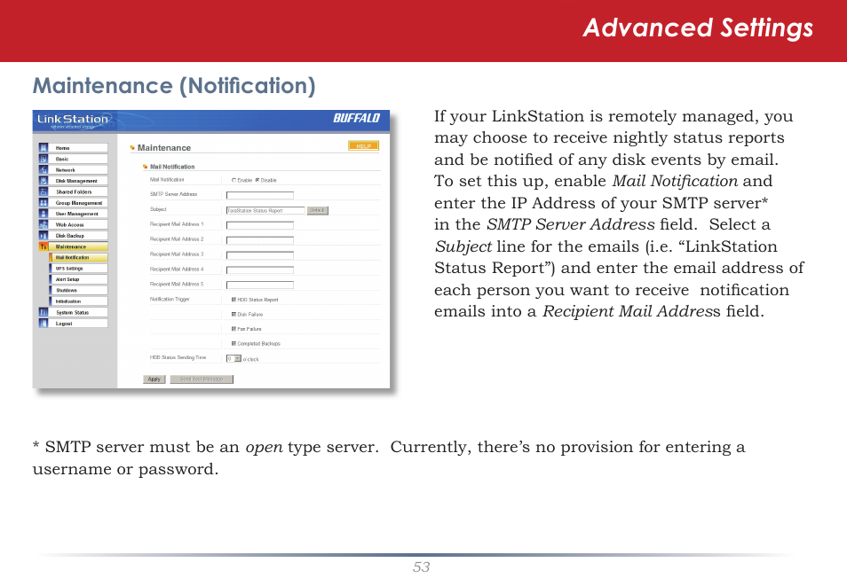Click the Disk Management icon
This screenshot has width=847, height=586.
[x=44, y=181]
